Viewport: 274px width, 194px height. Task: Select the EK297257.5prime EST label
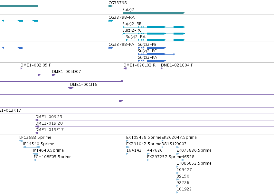[165, 157]
